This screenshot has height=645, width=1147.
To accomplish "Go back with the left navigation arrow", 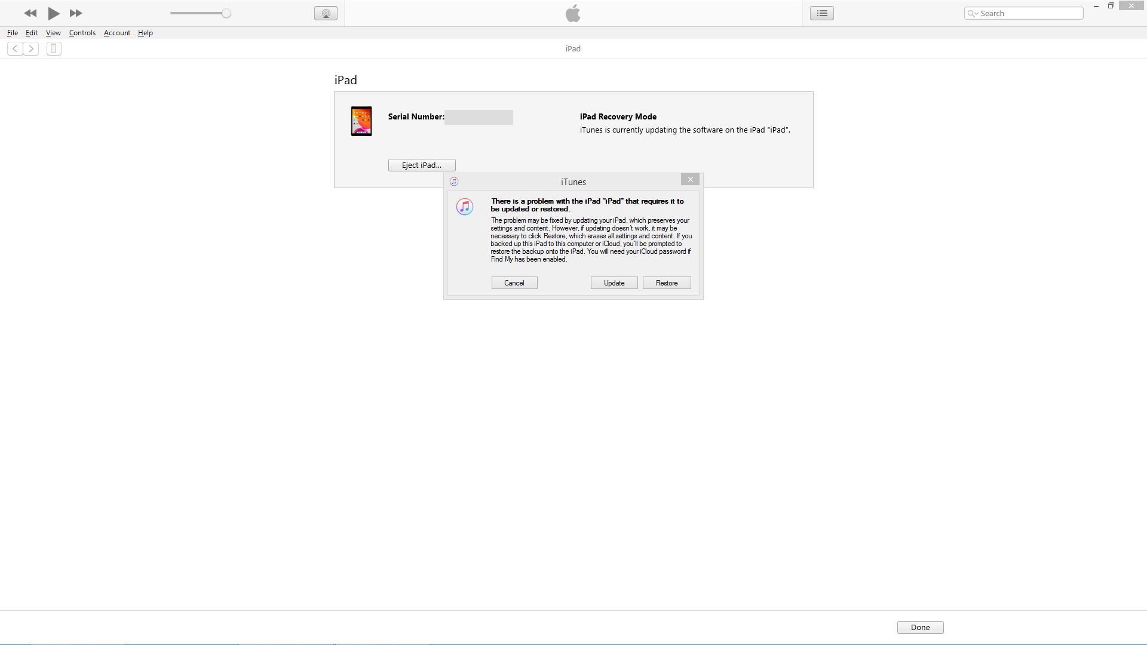I will coord(15,49).
